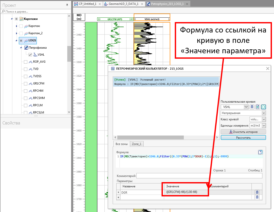Screen dimensions: 274x212
Task: Toggle the Каротажи checkbox
Action: pos(16,19)
